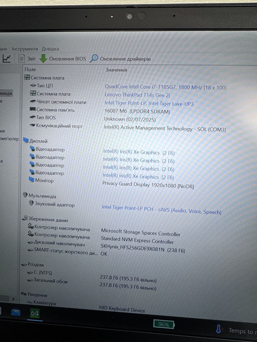Select SKHynix_HFS256GDE9X081N disk value
This screenshot has width=257, height=342.
(x=143, y=248)
